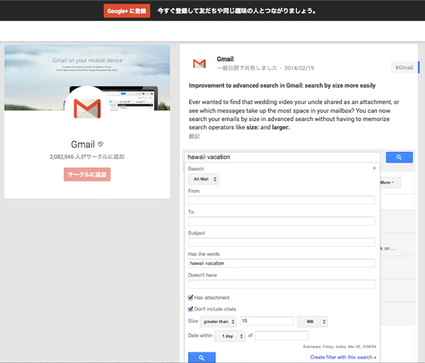Click the サークルに追加 button
Screen dimensions: 425x363
pyautogui.click(x=87, y=174)
